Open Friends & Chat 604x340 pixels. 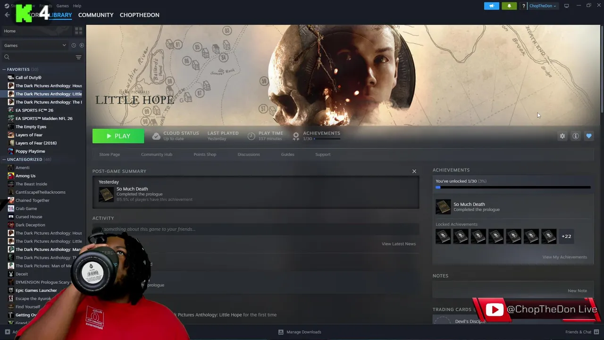tap(581, 332)
